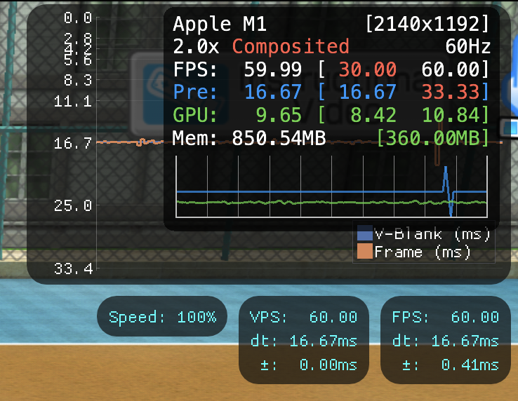Click the red 33.33 Pre maximum value

click(451, 92)
